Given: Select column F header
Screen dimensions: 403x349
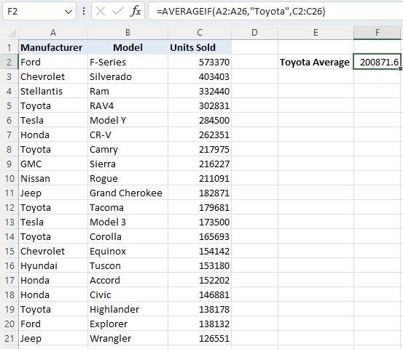Looking at the screenshot, I should (377, 33).
